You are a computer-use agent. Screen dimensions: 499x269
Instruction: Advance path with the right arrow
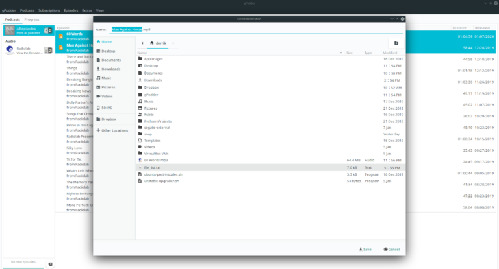(173, 43)
